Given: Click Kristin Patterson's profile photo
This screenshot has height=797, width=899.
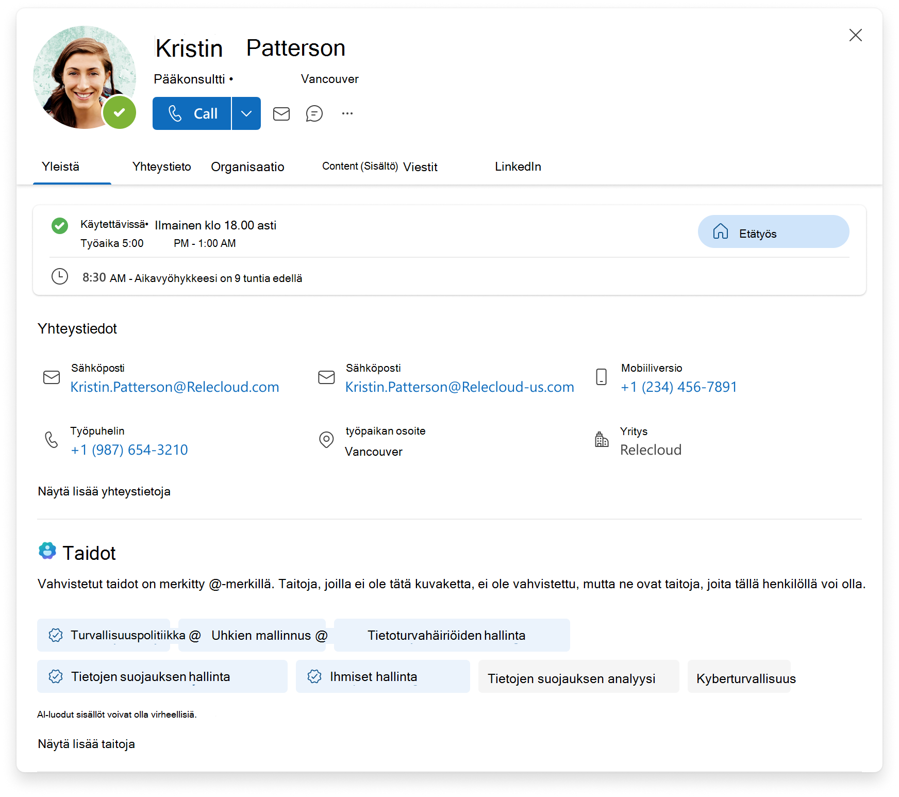Looking at the screenshot, I should click(85, 77).
